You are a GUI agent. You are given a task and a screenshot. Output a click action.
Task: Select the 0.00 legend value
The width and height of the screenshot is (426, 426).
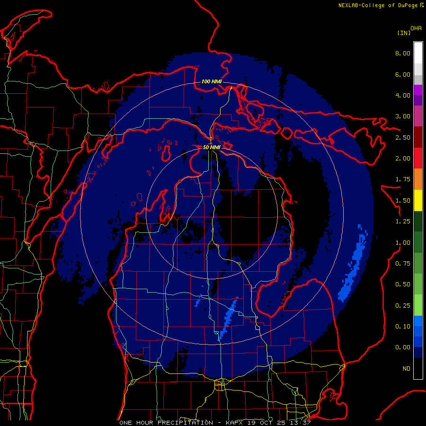pos(403,347)
